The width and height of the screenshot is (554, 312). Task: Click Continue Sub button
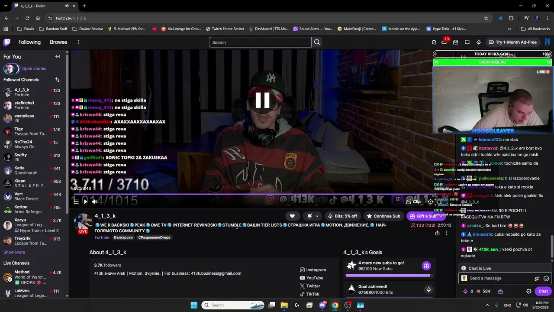[x=383, y=216]
